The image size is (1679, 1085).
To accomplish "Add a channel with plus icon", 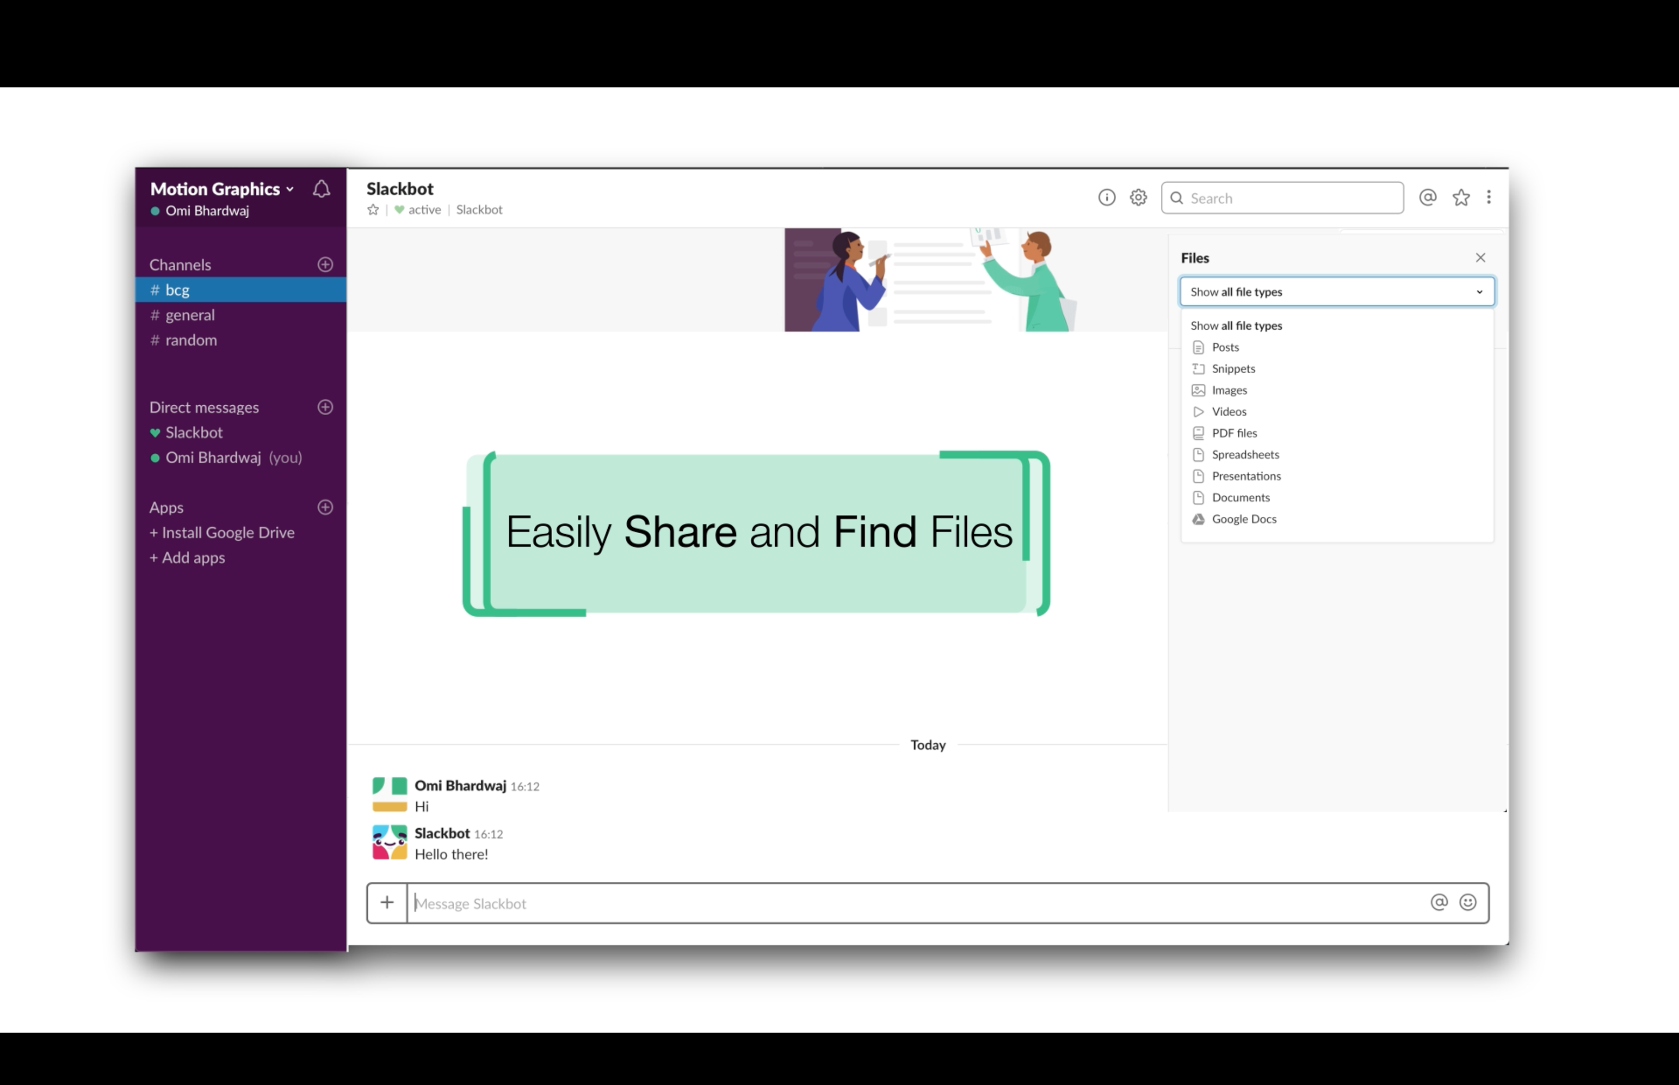I will pos(325,265).
